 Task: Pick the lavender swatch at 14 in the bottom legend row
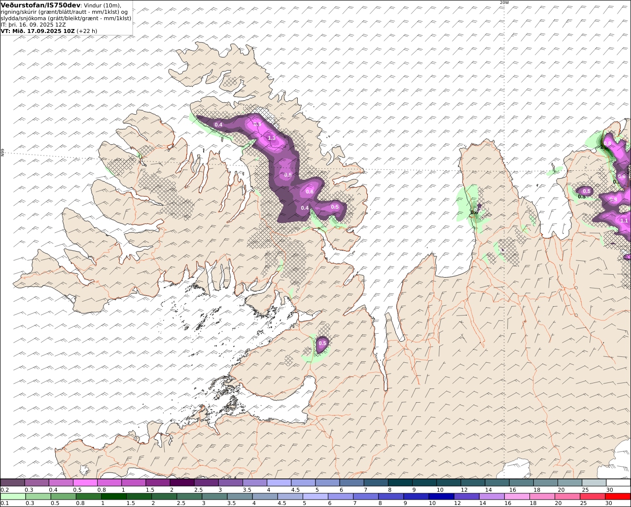492,497
